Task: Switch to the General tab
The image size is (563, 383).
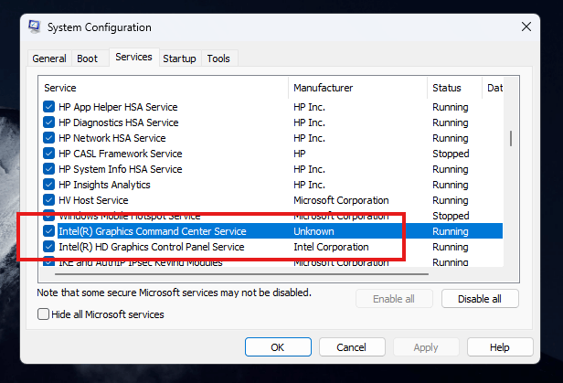Action: [x=49, y=59]
